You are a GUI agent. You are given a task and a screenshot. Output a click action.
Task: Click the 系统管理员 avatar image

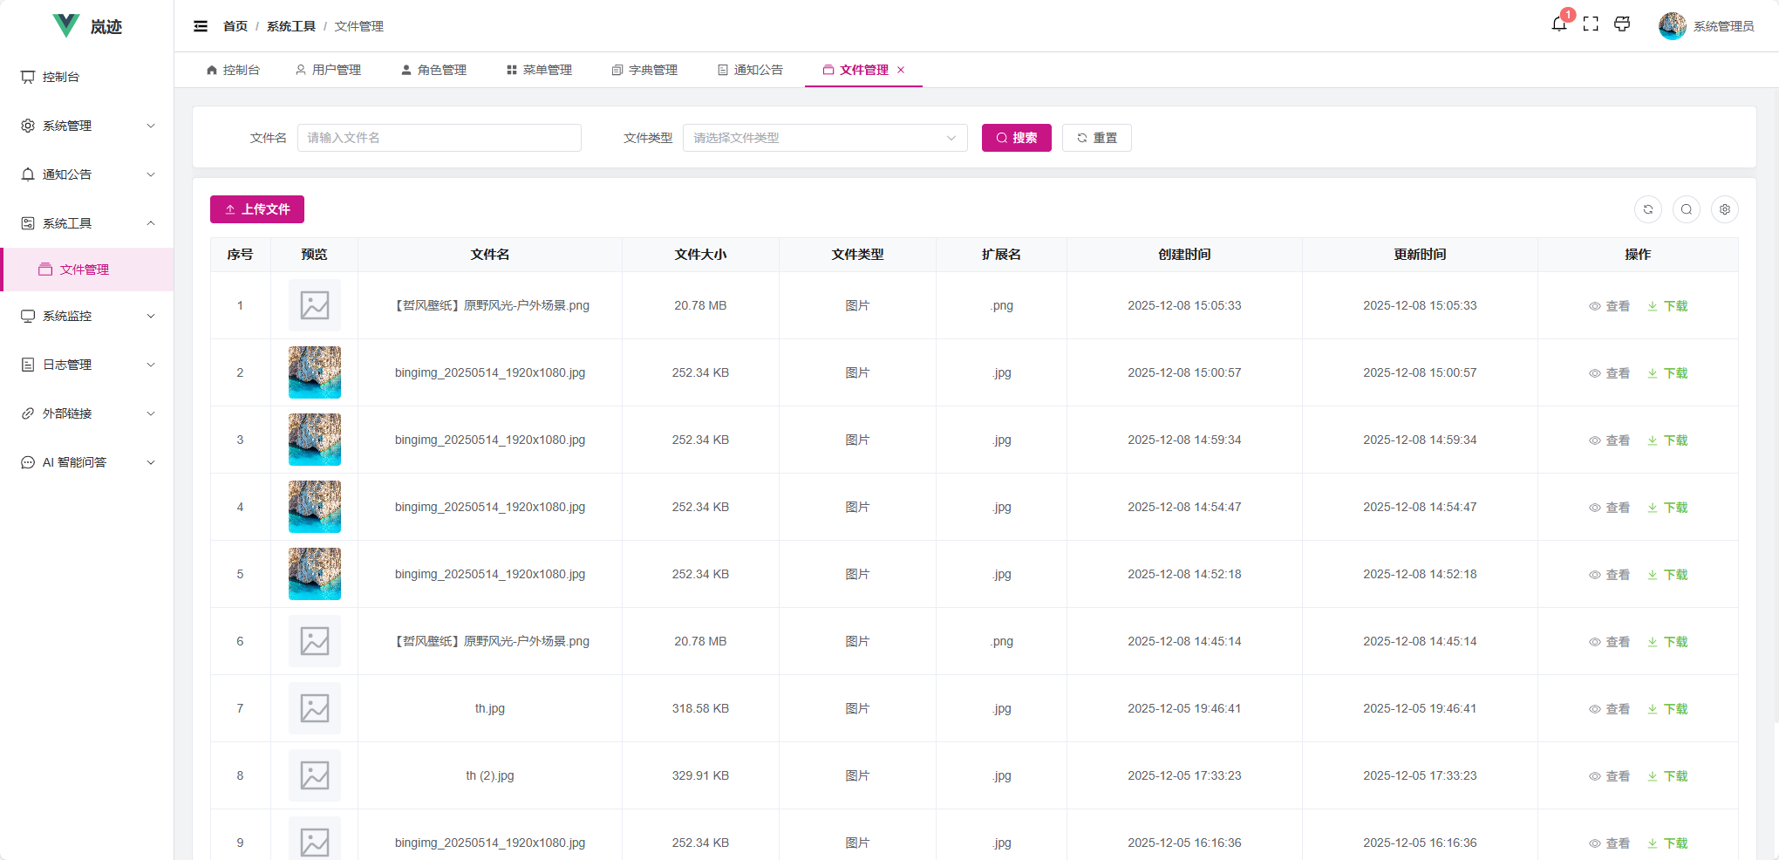pyautogui.click(x=1672, y=25)
